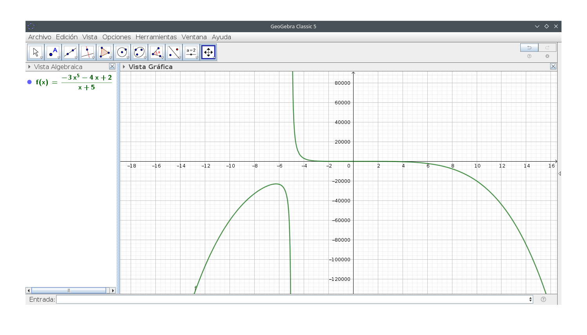587x335 pixels.
Task: Open the settings gear below Redo
Action: pyautogui.click(x=547, y=56)
